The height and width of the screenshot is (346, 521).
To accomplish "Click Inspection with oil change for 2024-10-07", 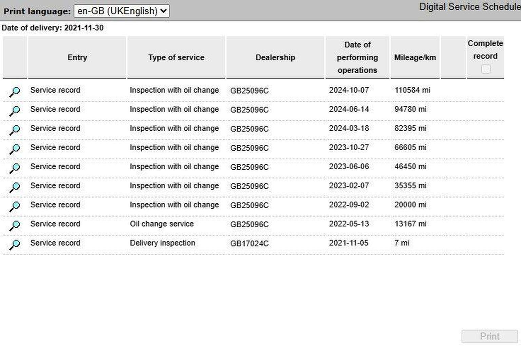I will 174,90.
